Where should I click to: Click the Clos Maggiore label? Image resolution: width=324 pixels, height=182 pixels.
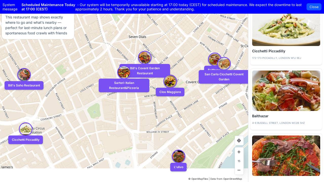click(170, 92)
